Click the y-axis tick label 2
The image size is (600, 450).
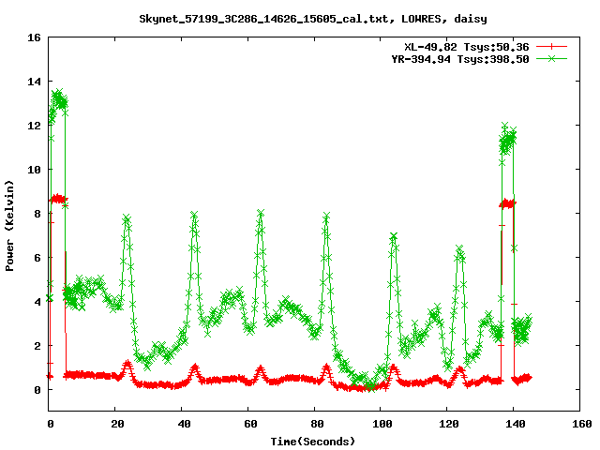tap(37, 346)
